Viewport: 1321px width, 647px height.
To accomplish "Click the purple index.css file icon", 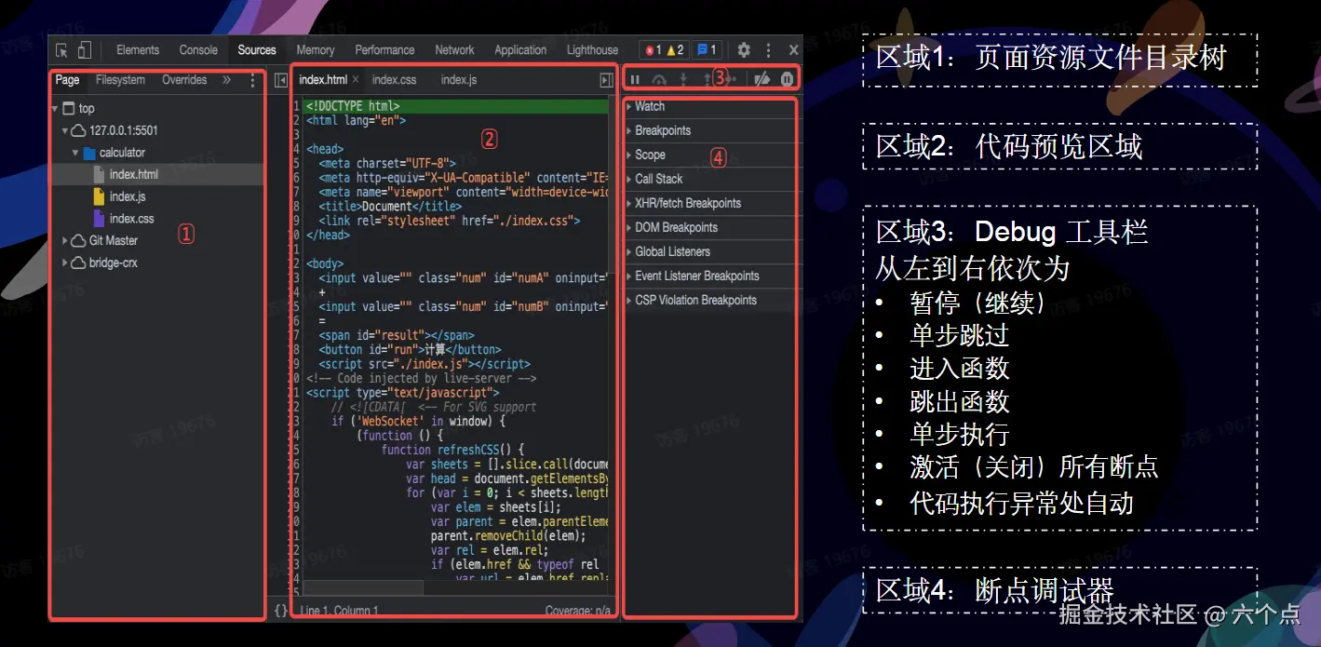I will coord(99,219).
